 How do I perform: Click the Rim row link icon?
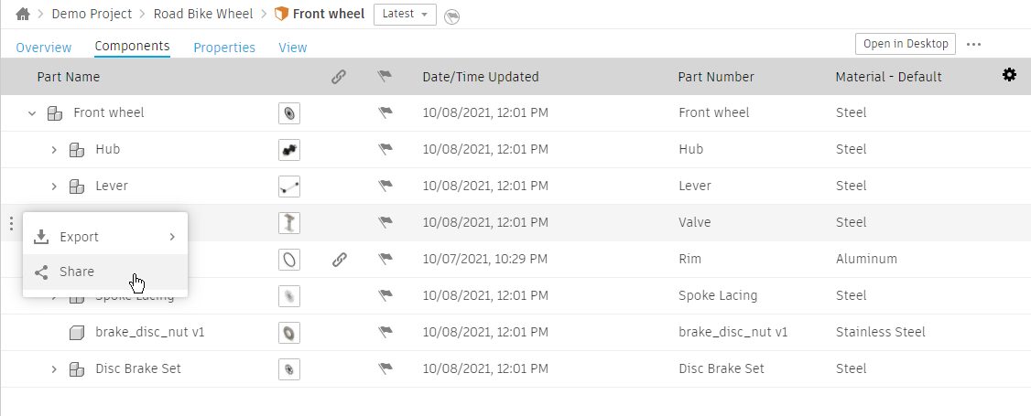pos(339,260)
